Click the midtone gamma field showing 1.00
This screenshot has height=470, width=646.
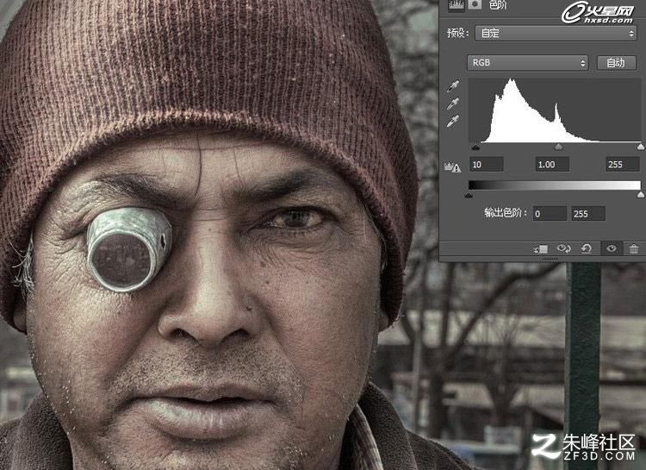552,164
